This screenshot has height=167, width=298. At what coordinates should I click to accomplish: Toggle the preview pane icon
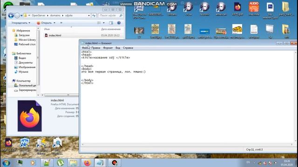(111, 23)
